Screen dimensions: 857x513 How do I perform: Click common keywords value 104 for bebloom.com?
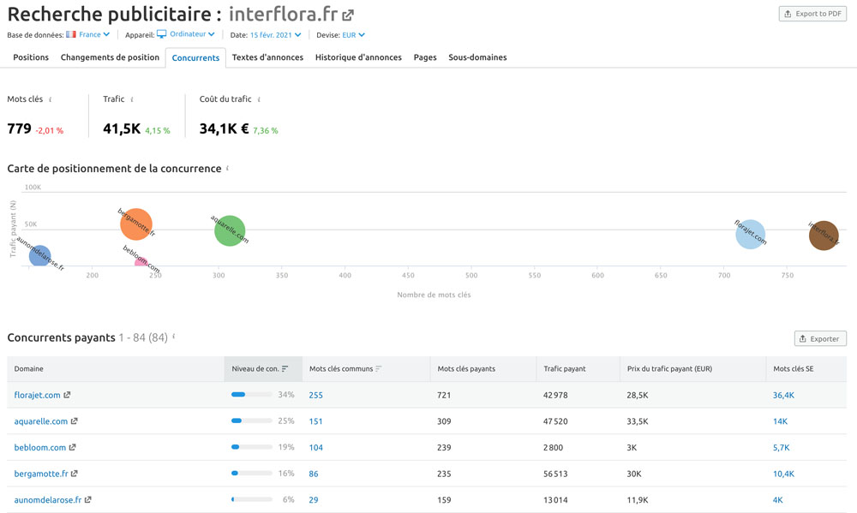(x=316, y=447)
